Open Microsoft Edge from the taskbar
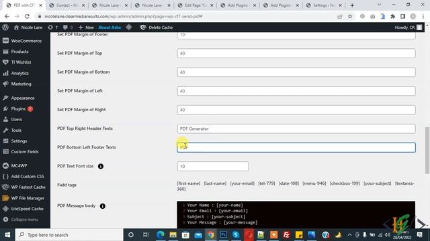Image resolution: width=430 pixels, height=241 pixels. [x=161, y=235]
